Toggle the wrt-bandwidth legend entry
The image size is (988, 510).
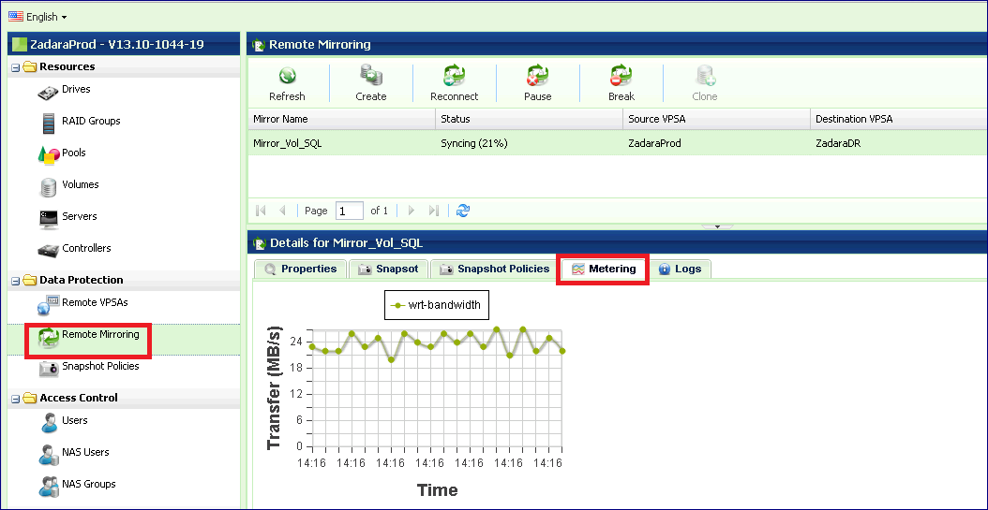click(x=436, y=305)
